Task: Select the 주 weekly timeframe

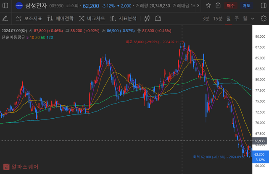Action: click(x=237, y=19)
